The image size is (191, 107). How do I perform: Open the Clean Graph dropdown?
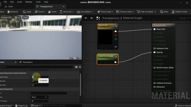pyautogui.click(x=105, y=12)
